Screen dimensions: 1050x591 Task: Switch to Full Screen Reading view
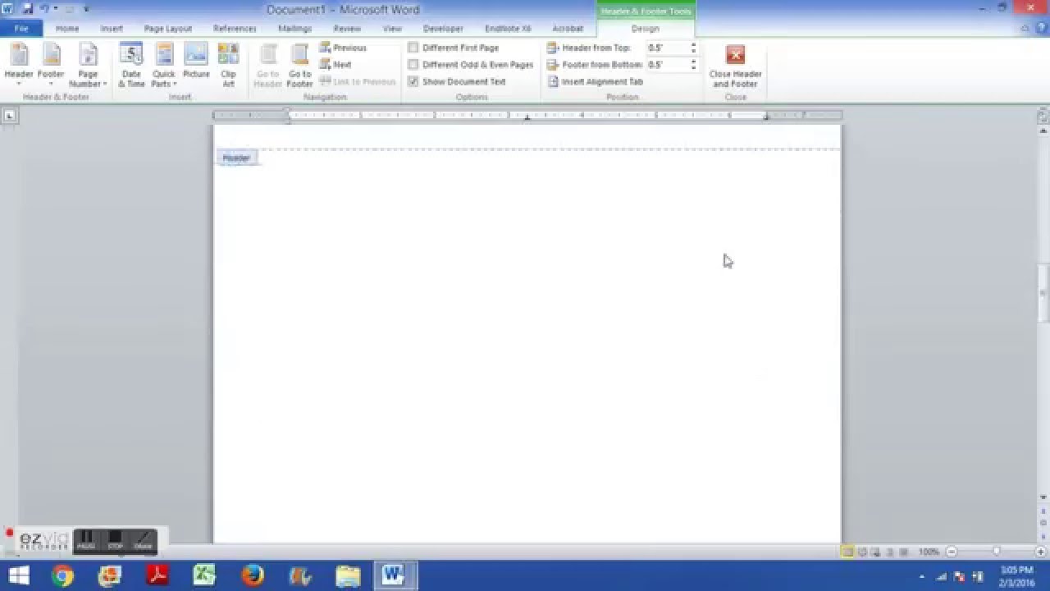(862, 552)
